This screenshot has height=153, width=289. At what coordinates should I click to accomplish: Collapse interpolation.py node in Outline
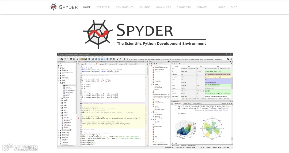150,66
